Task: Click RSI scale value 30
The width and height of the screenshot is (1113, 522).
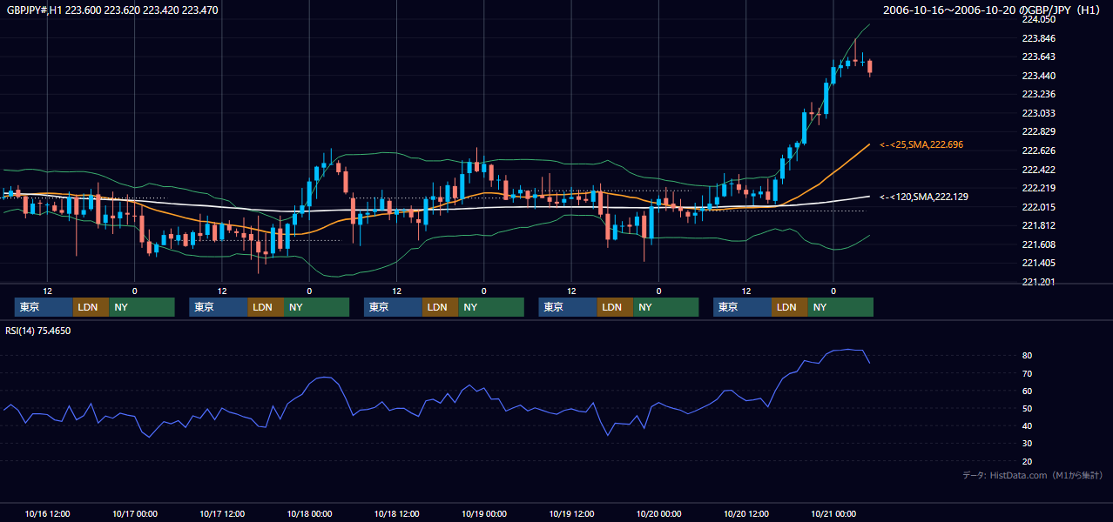Action: click(x=1027, y=444)
